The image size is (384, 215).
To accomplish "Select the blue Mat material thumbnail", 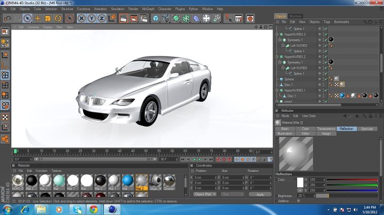I will 127,182.
